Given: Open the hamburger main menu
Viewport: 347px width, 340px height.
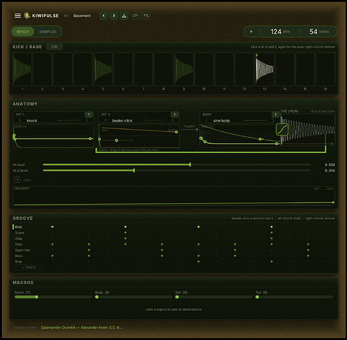Looking at the screenshot, I should click(18, 16).
